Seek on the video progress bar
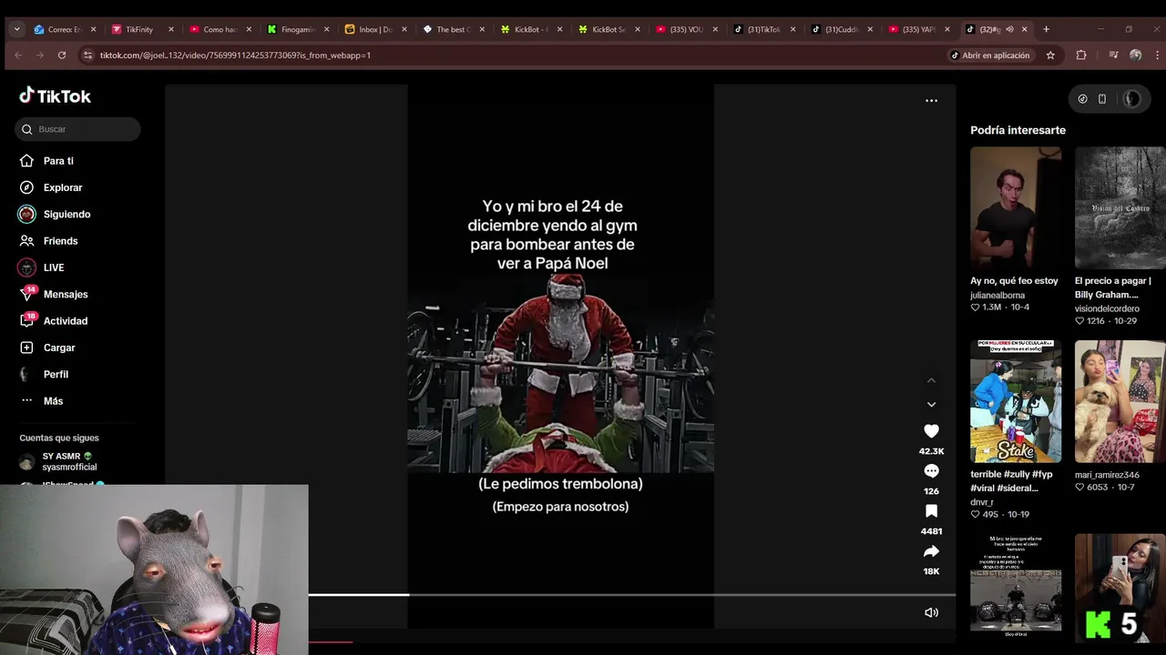Viewport: 1166px width, 655px height. 631,595
